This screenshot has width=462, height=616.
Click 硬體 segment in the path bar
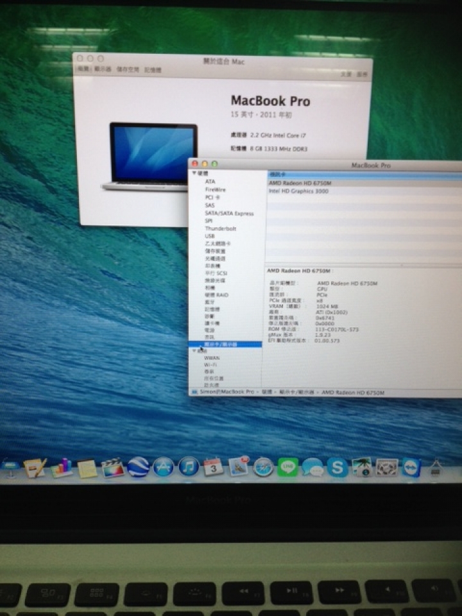click(x=267, y=392)
